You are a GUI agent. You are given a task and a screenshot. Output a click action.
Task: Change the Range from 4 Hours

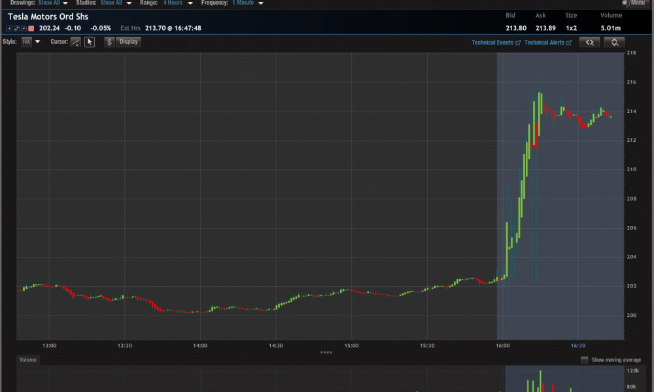[x=178, y=3]
